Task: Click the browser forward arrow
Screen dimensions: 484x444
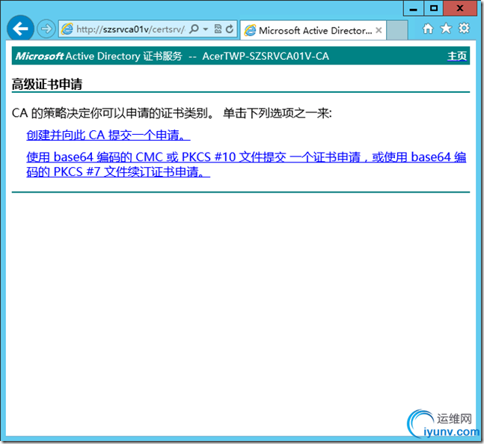Action: tap(46, 29)
